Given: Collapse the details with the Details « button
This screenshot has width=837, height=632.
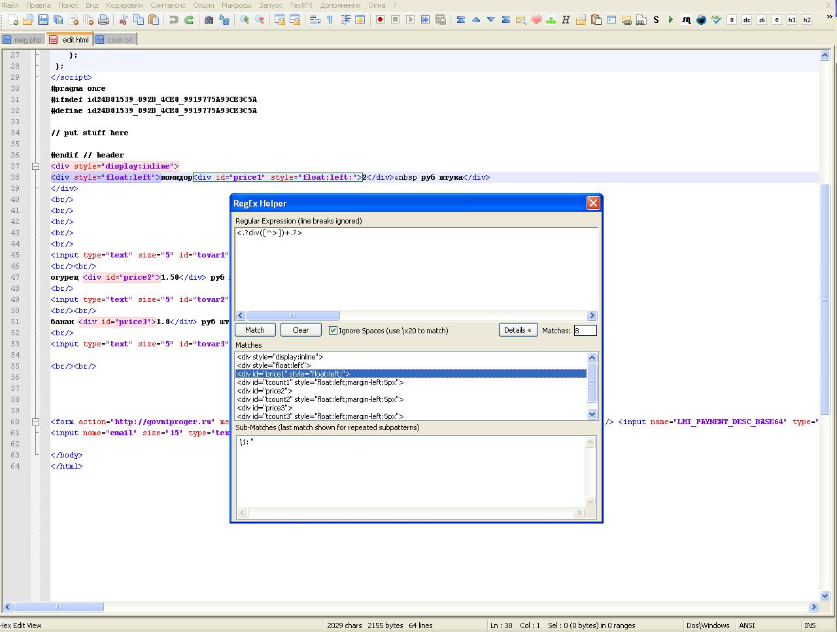Looking at the screenshot, I should tap(518, 330).
